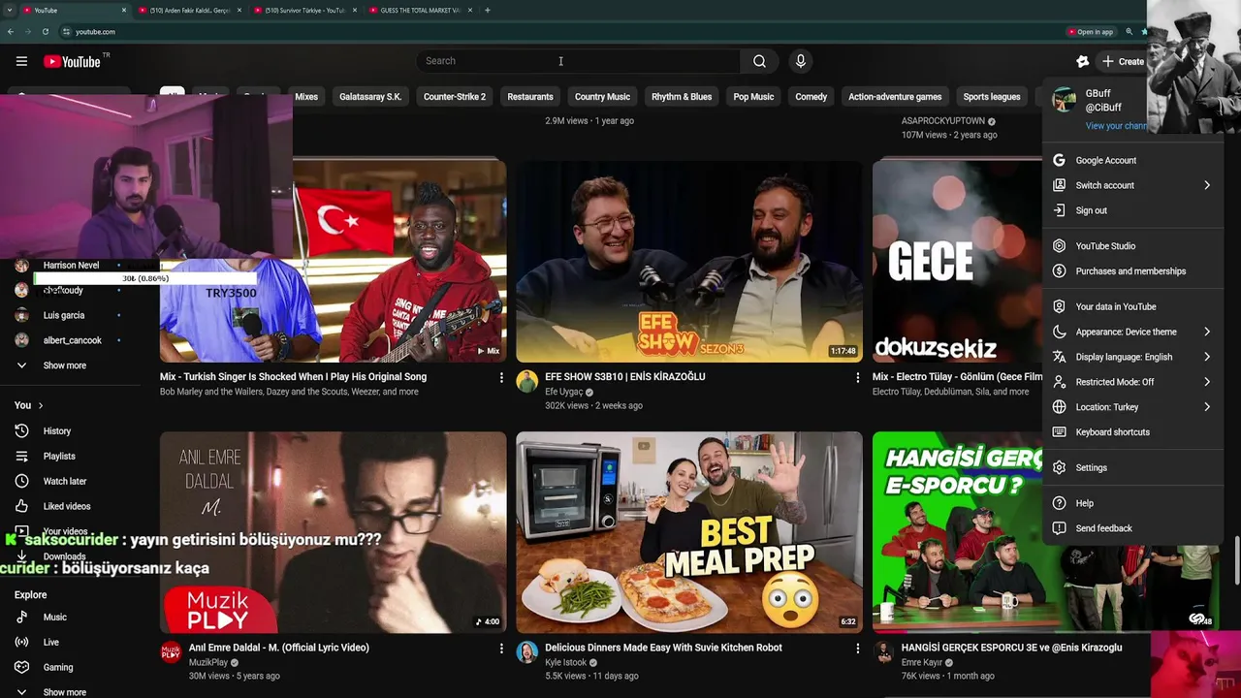Start voice search with the microphone
Screen dimensions: 1241x698
800,61
